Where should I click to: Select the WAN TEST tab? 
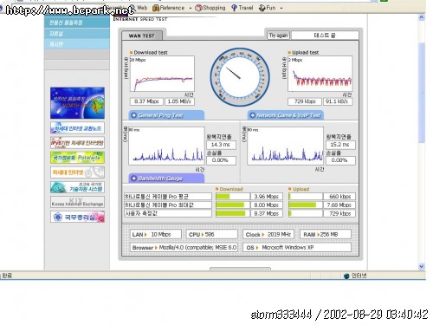point(142,36)
